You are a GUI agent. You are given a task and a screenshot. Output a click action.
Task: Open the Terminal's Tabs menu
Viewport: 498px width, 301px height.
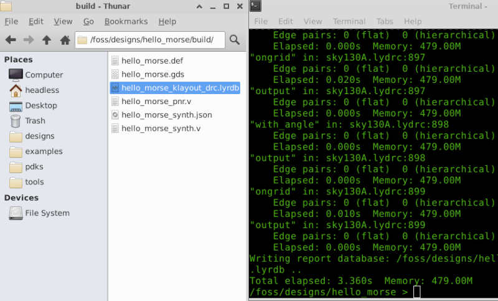click(x=385, y=21)
